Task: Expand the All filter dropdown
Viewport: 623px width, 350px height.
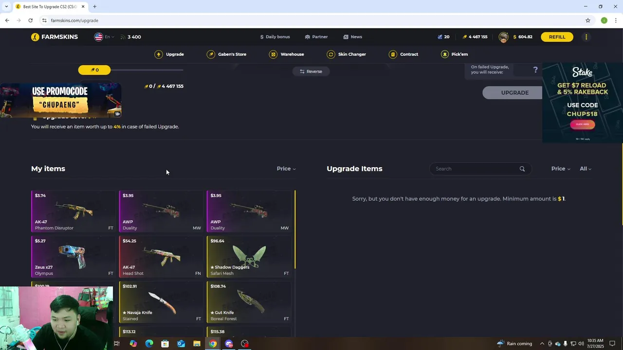Action: [x=586, y=169]
